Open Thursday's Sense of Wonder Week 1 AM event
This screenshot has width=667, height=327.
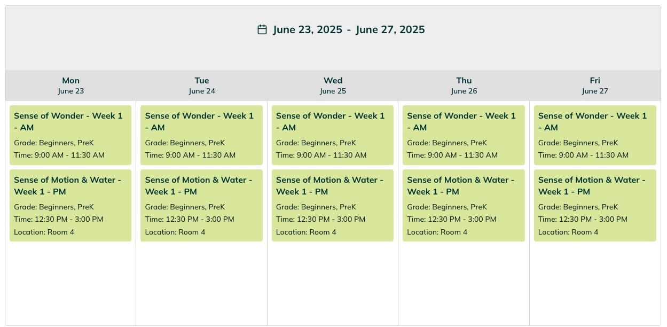tap(464, 135)
